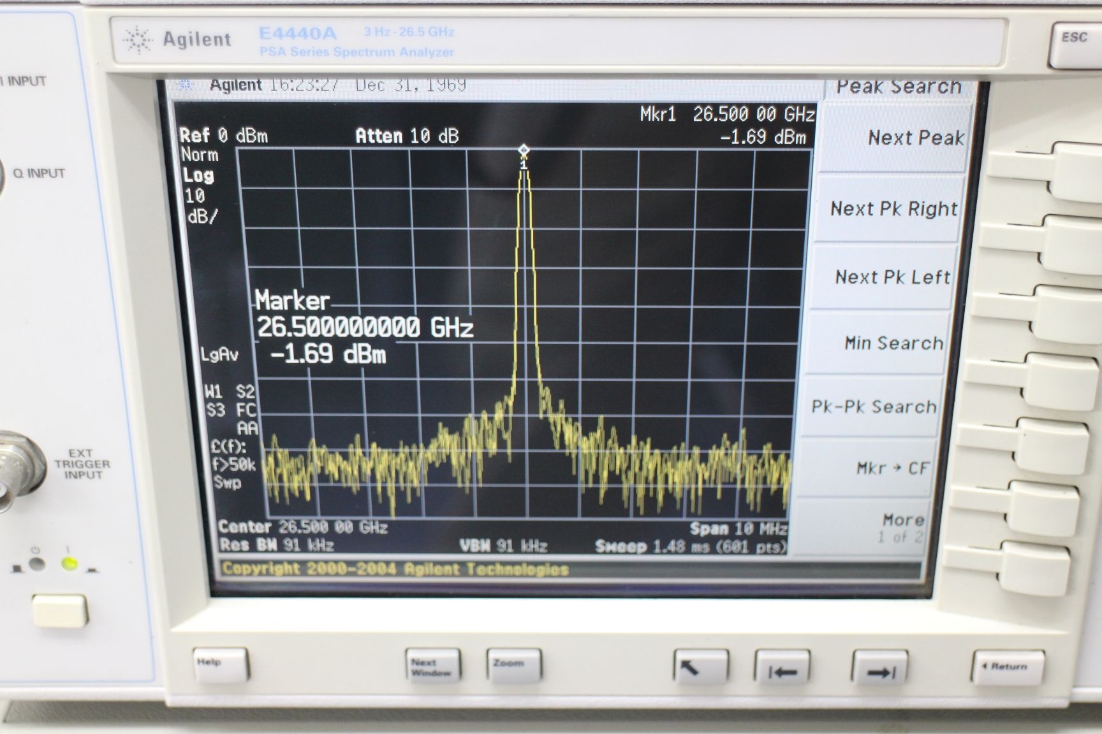Click the EXT TRIGGER INPUT BNC connector
The image size is (1102, 734).
click(18, 470)
